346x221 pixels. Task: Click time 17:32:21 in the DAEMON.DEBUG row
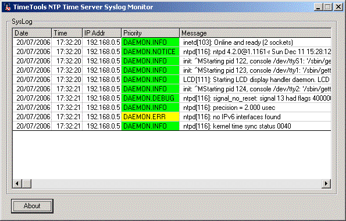point(67,98)
